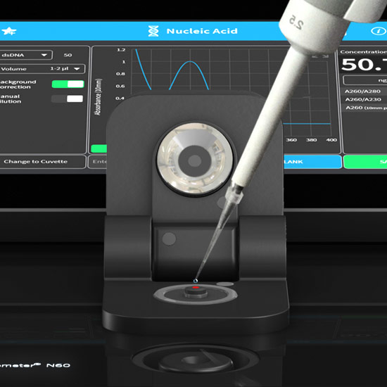Tap the DNA helix icon
Image resolution: width=387 pixels, height=387 pixels.
(153, 31)
